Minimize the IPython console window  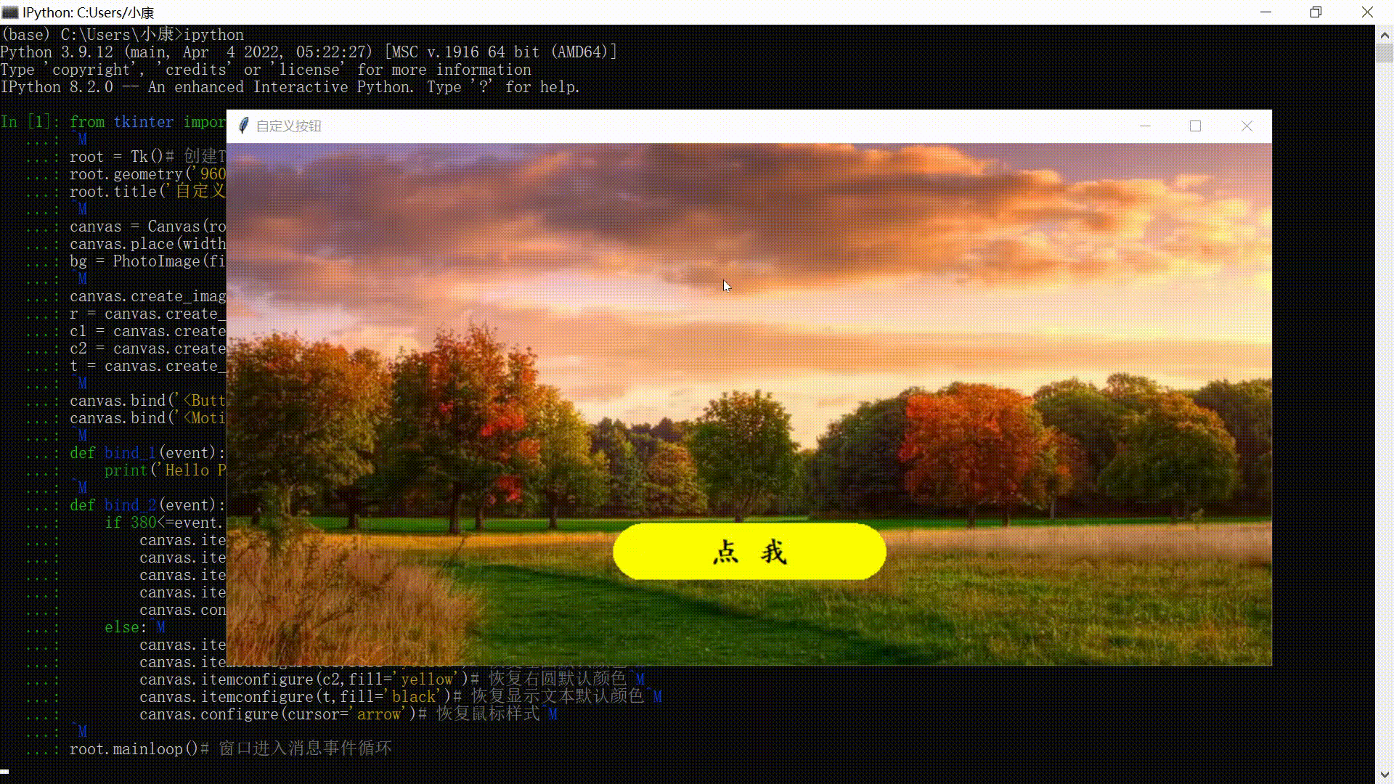point(1265,12)
